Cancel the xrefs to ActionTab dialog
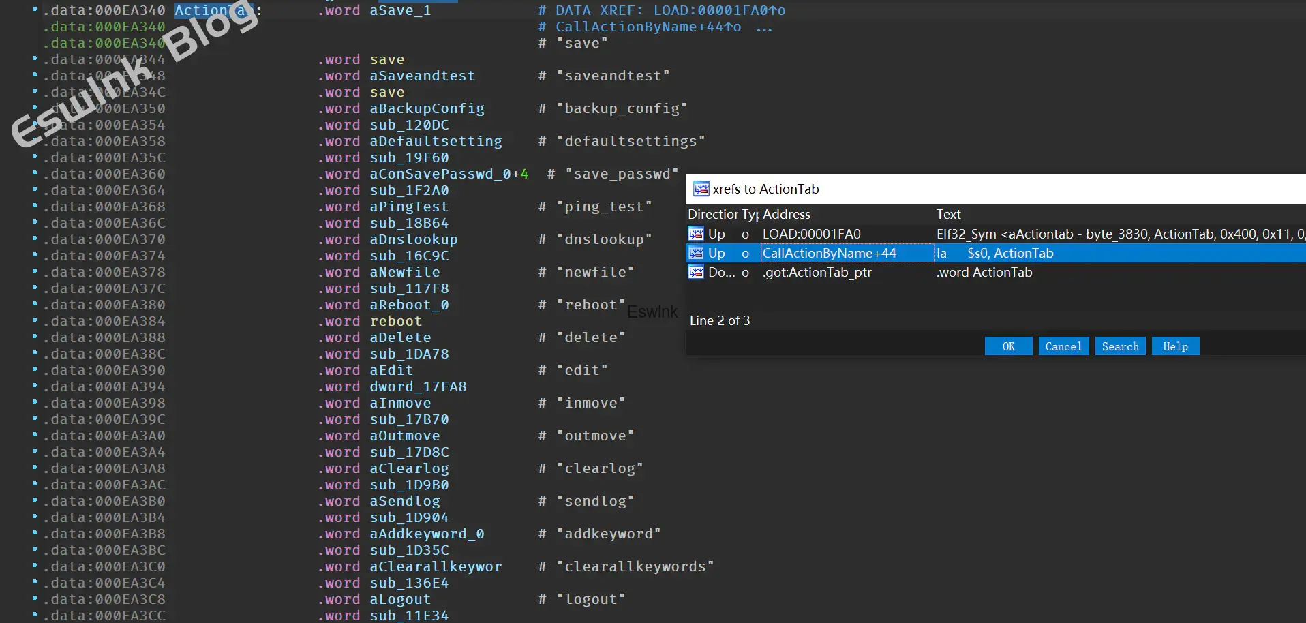 [x=1063, y=346]
